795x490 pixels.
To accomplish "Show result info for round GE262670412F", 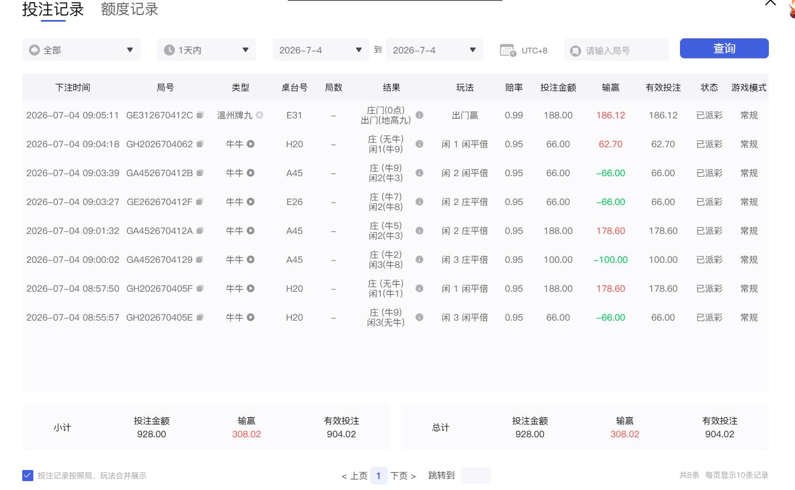I will point(419,202).
